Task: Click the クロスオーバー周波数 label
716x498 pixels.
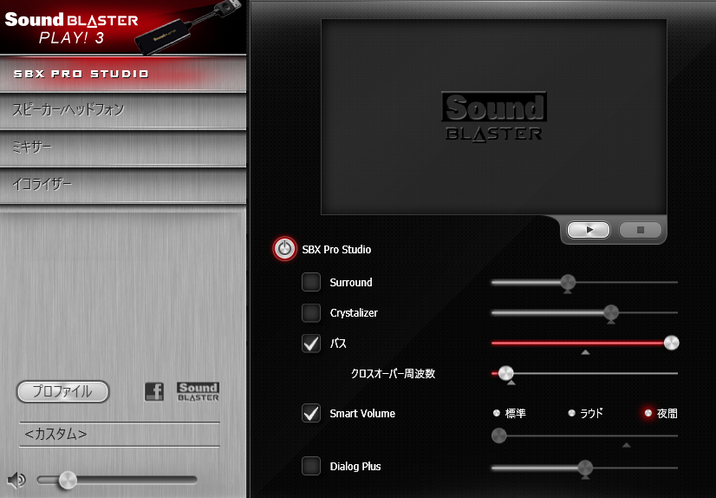Action: (394, 373)
